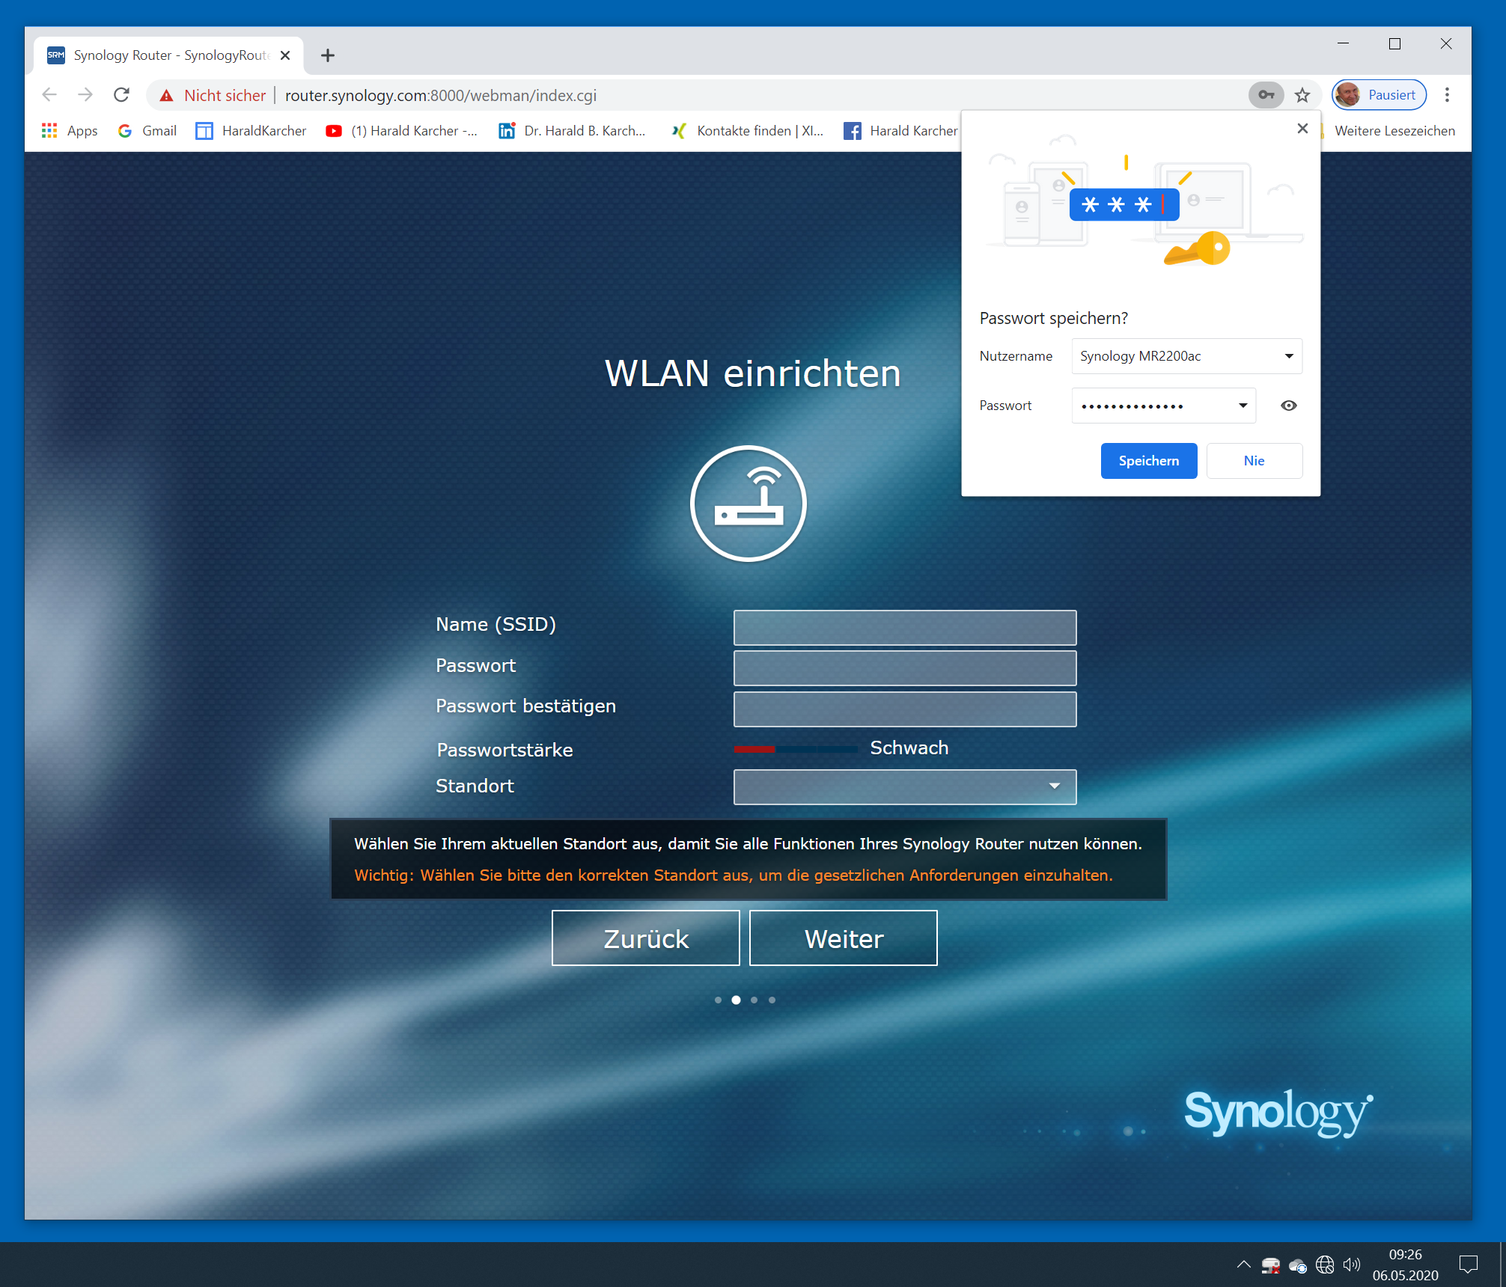Open the Gmail bookmark

click(x=147, y=131)
